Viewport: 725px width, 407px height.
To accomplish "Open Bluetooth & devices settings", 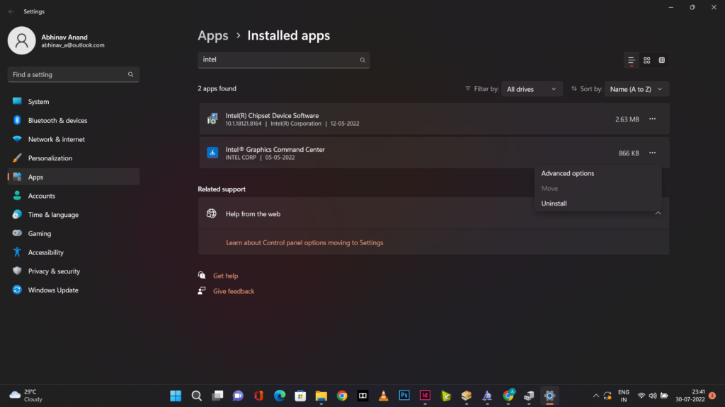I will 74,120.
